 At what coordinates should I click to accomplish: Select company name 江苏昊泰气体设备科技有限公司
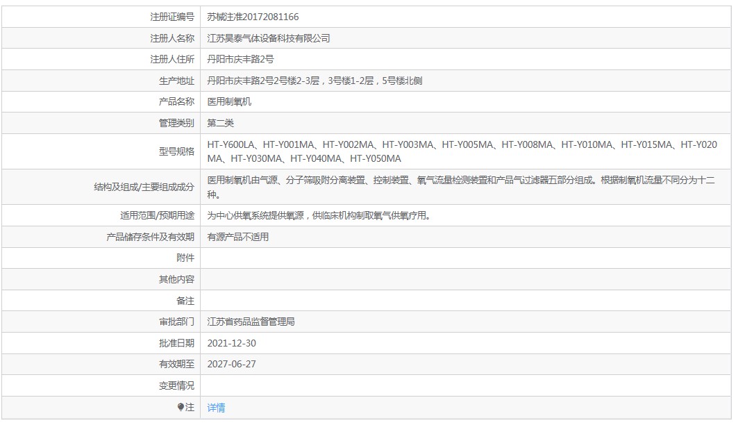(269, 38)
